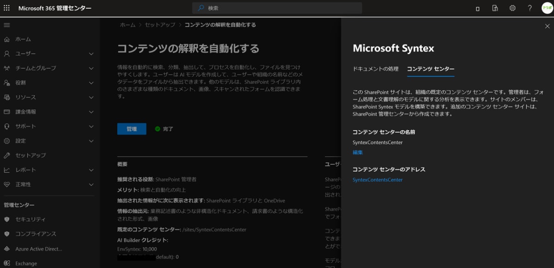Image resolution: width=554 pixels, height=268 pixels.
Task: Click the セットアップ wrench icon
Action: tap(6, 155)
